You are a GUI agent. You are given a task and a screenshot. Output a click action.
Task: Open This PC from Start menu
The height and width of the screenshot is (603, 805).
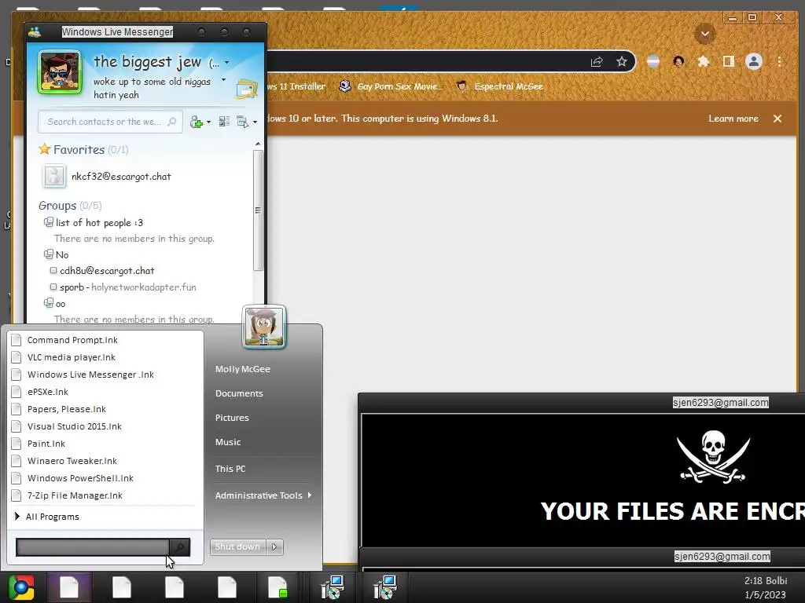click(x=230, y=469)
